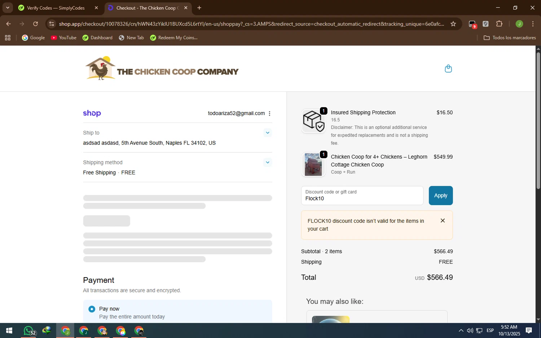The width and height of the screenshot is (541, 338).
Task: Click the Subtotal $566.49 value
Action: coord(443,252)
